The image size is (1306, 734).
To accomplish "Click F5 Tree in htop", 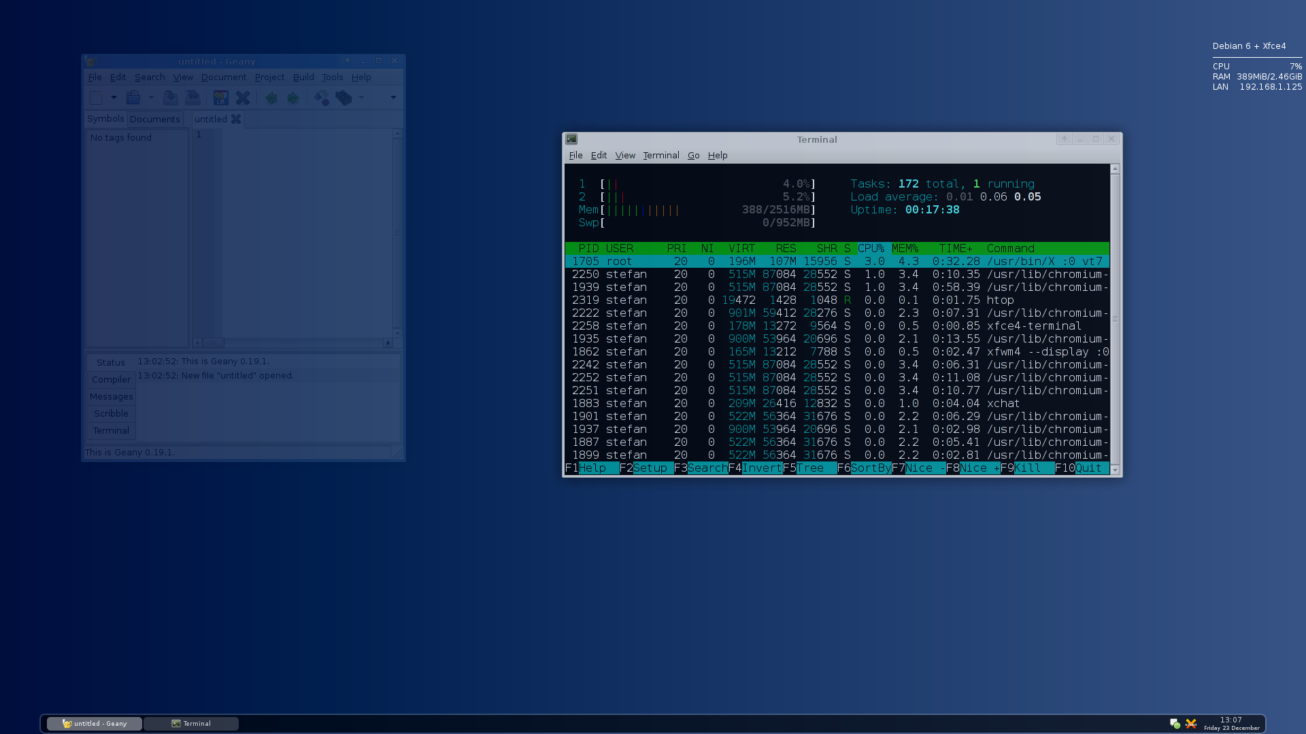I will pyautogui.click(x=809, y=468).
